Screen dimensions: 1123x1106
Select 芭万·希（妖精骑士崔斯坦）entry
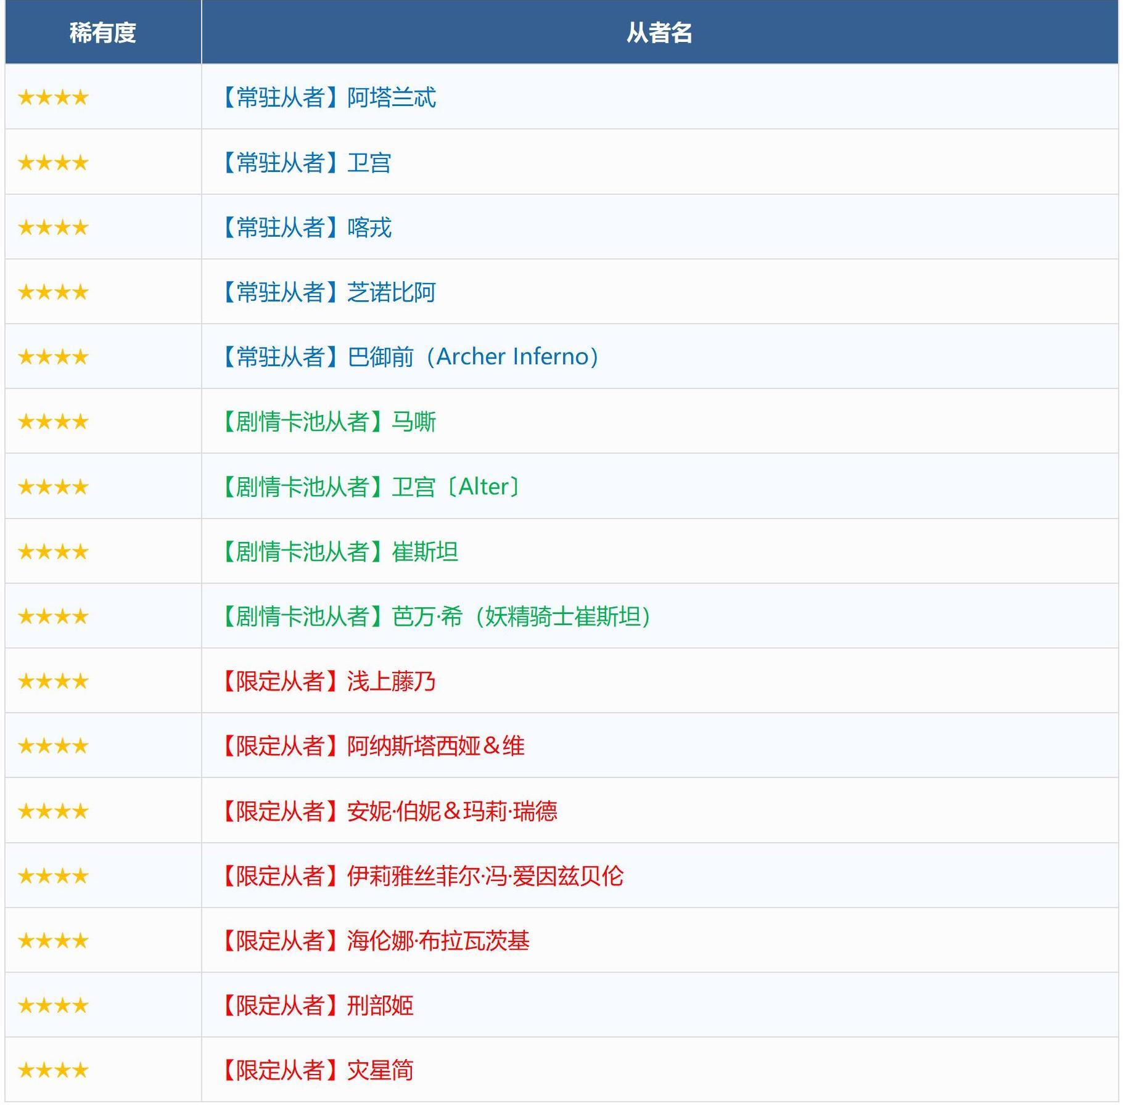pos(435,616)
